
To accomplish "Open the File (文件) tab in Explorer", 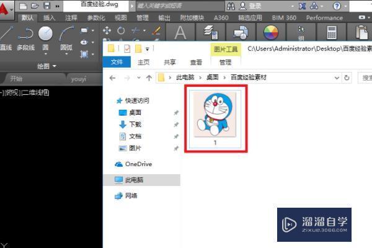I will pyautogui.click(x=117, y=62).
